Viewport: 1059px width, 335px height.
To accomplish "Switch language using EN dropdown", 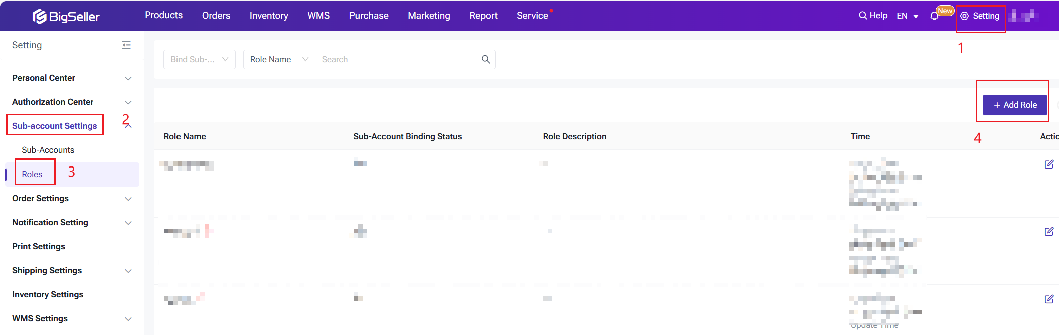I will 907,16.
